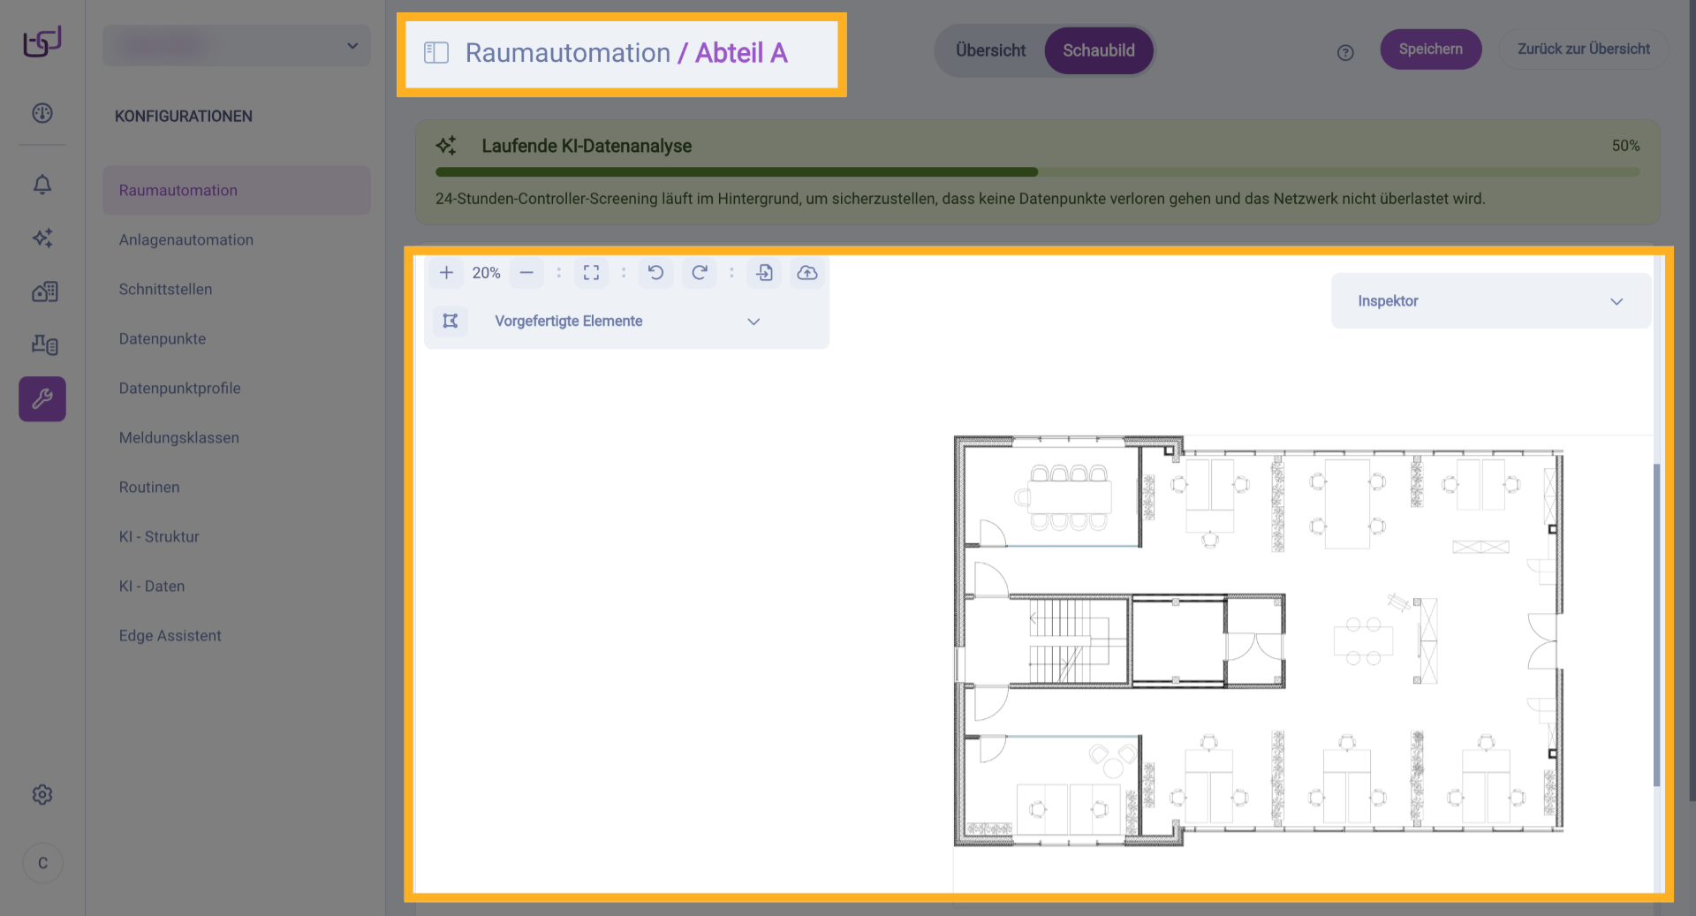This screenshot has height=916, width=1696.
Task: Click the zoom out minus icon
Action: click(x=526, y=273)
